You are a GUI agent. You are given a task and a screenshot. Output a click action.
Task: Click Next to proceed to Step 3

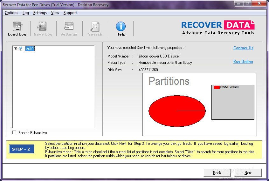coord(248,173)
